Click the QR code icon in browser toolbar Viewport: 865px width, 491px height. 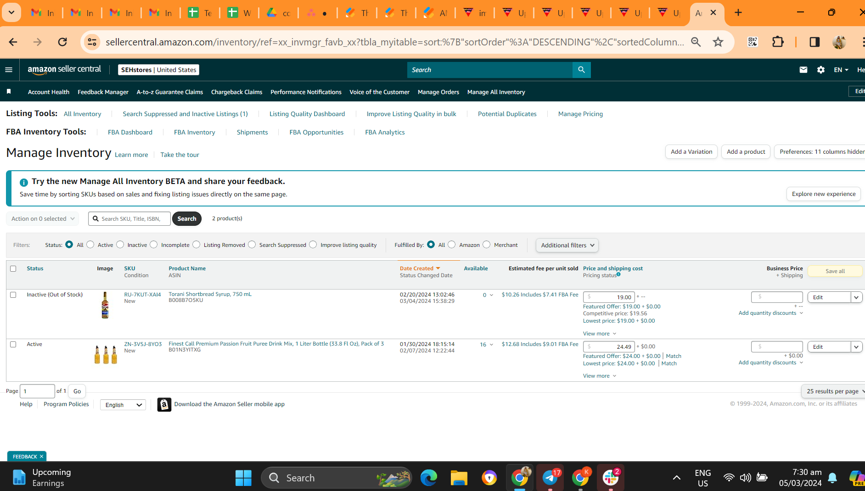coord(753,42)
